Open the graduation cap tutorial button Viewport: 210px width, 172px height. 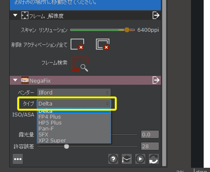127,159
